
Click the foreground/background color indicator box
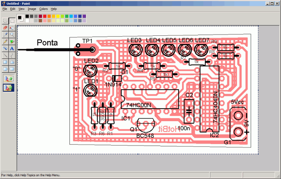click(20, 18)
